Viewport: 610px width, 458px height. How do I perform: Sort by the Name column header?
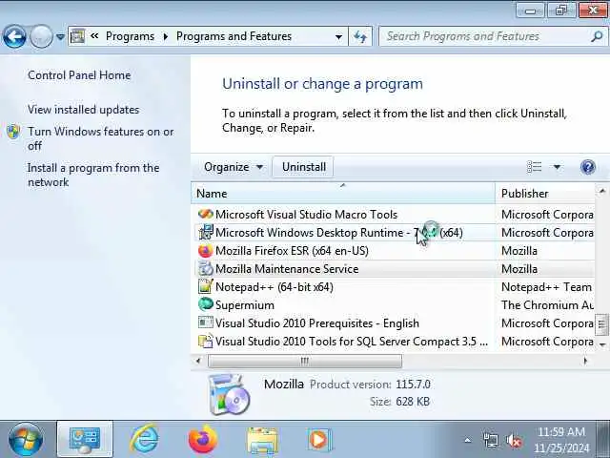pyautogui.click(x=343, y=193)
